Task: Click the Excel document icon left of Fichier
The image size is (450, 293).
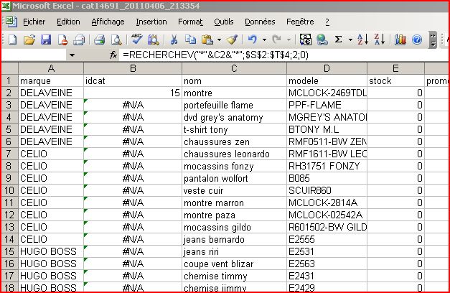Action: pyautogui.click(x=11, y=22)
